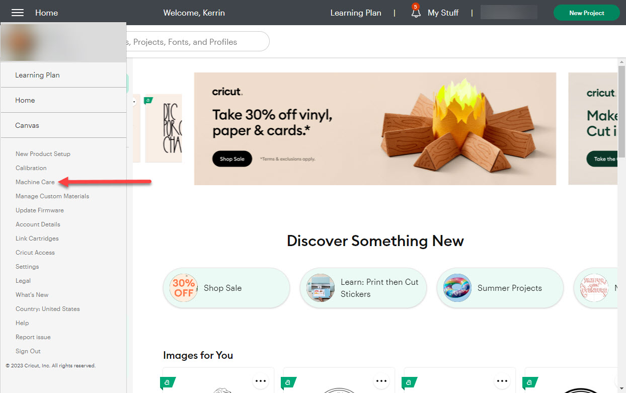Viewport: 626px width, 393px height.
Task: Click the Print then Cut stickers icon
Action: 321,288
